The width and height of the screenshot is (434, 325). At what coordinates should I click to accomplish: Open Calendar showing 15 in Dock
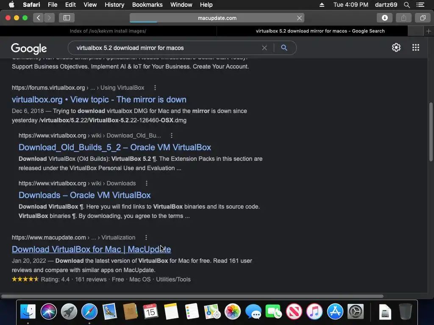[x=150, y=311]
